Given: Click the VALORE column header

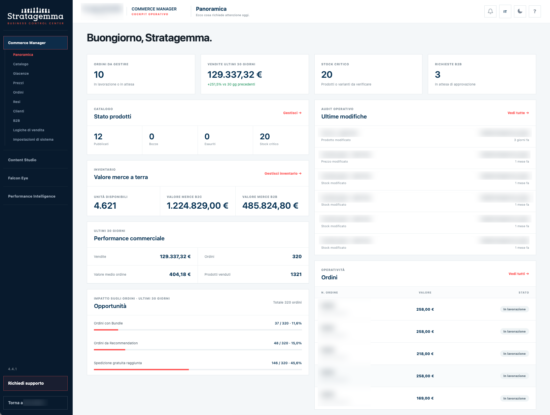Looking at the screenshot, I should coord(425,292).
